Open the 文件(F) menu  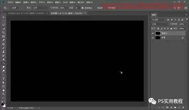[x=10, y=2]
